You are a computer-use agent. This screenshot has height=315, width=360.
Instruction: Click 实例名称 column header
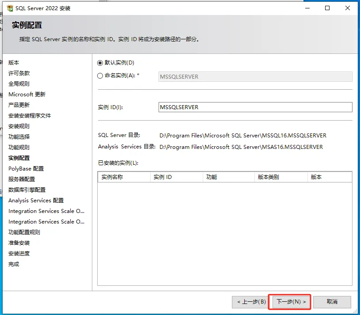[x=124, y=177]
